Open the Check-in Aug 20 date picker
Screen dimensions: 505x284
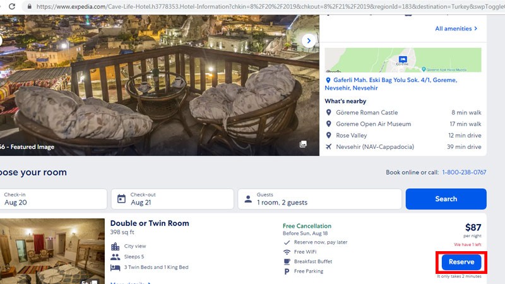click(x=53, y=199)
